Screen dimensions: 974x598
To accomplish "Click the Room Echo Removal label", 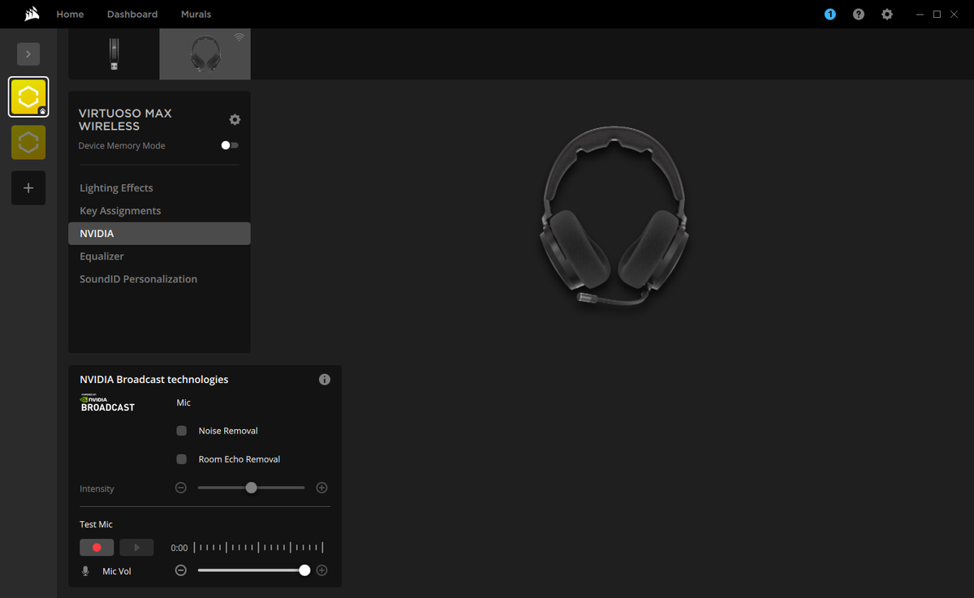I will click(x=239, y=459).
